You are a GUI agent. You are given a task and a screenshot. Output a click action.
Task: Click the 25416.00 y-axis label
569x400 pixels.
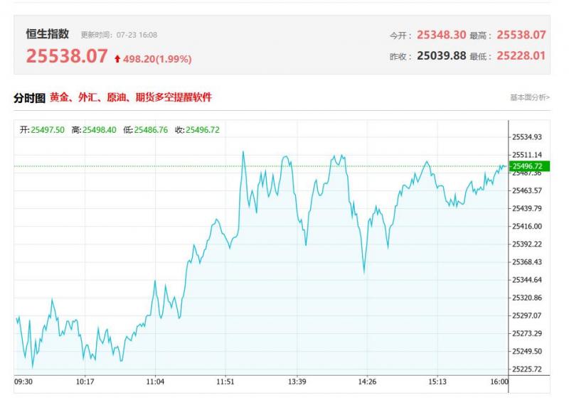coord(527,227)
